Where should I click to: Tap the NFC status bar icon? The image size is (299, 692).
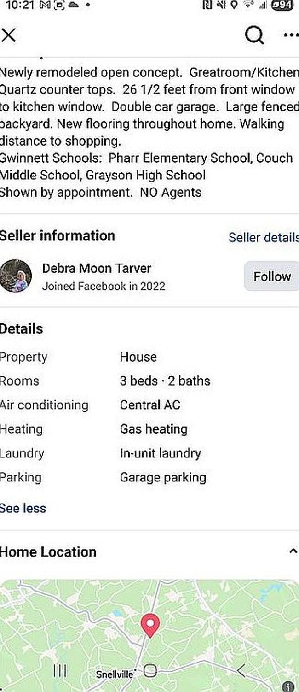[x=207, y=5]
